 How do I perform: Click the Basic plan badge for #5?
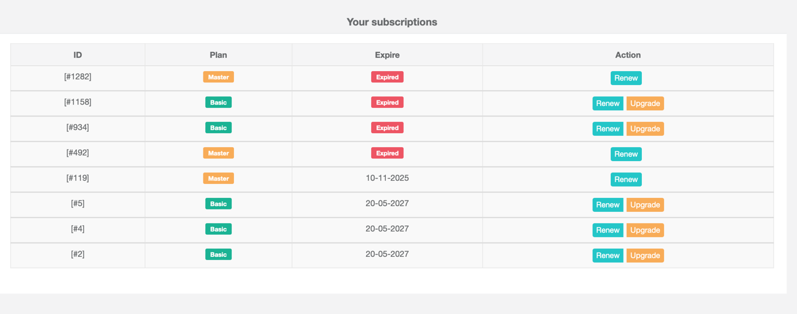pos(219,204)
